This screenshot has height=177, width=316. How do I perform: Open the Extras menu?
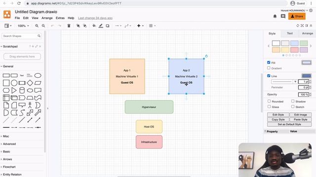(60, 18)
